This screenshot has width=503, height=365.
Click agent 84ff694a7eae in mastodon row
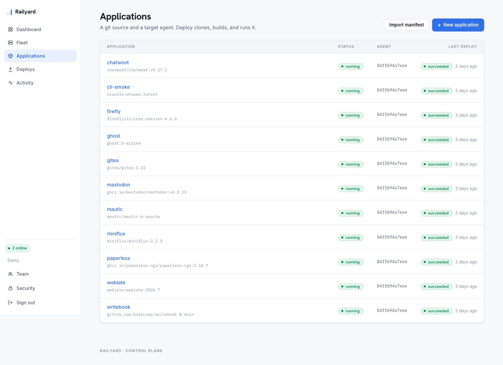(392, 188)
